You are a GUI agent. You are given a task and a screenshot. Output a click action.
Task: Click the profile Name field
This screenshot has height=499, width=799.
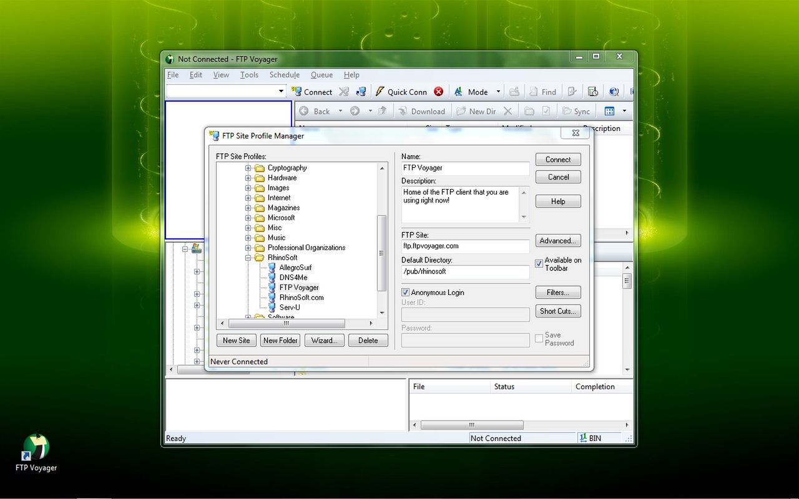pos(465,168)
